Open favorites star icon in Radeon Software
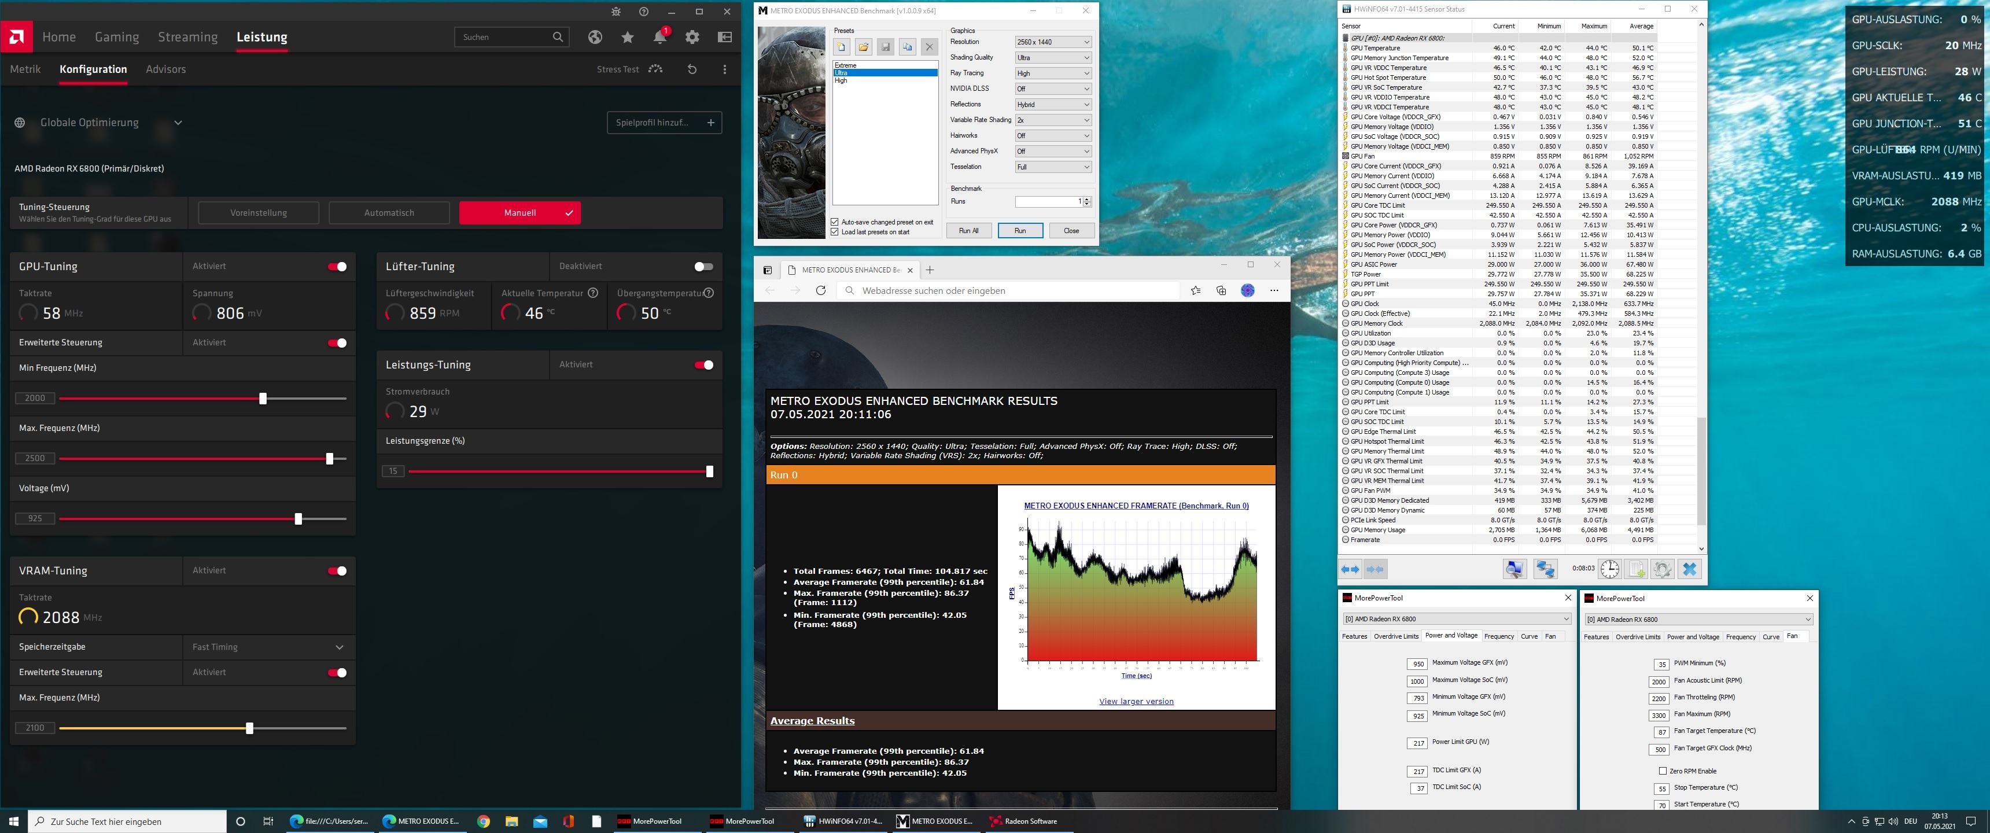This screenshot has height=833, width=1990. click(x=627, y=37)
